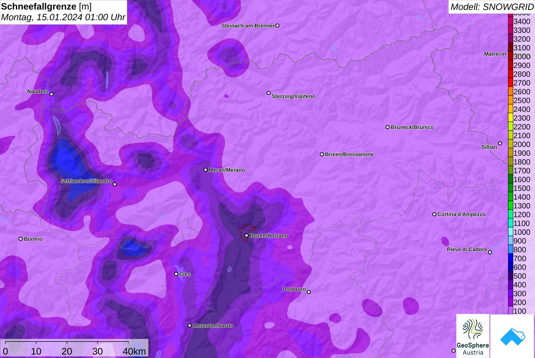Select the Pieve di Cadore marker
The height and width of the screenshot is (358, 535).
pos(490,252)
